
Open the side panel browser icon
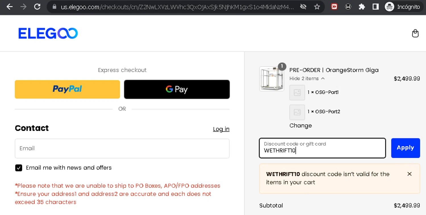375,7
